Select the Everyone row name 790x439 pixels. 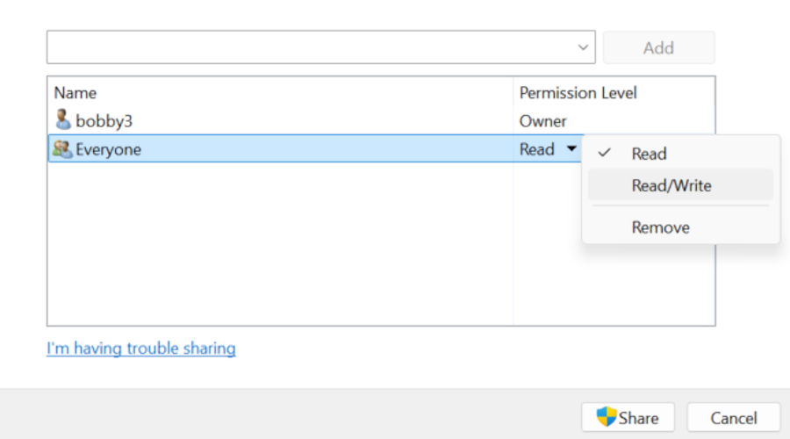[x=108, y=149]
